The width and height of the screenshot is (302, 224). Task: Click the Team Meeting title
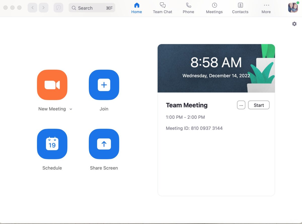click(x=187, y=105)
